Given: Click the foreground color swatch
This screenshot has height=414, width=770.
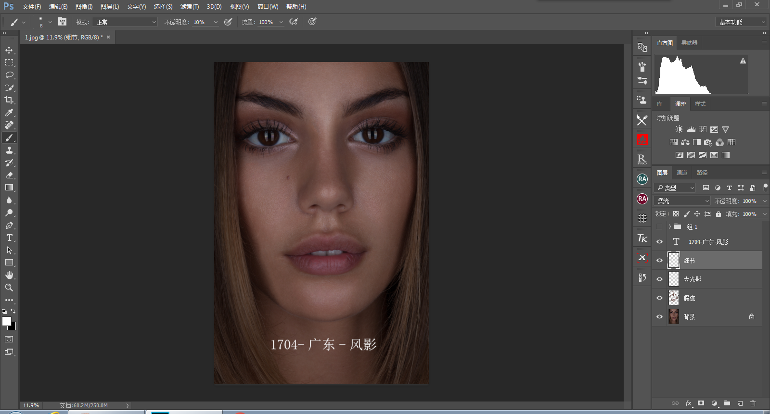Looking at the screenshot, I should coord(6,321).
